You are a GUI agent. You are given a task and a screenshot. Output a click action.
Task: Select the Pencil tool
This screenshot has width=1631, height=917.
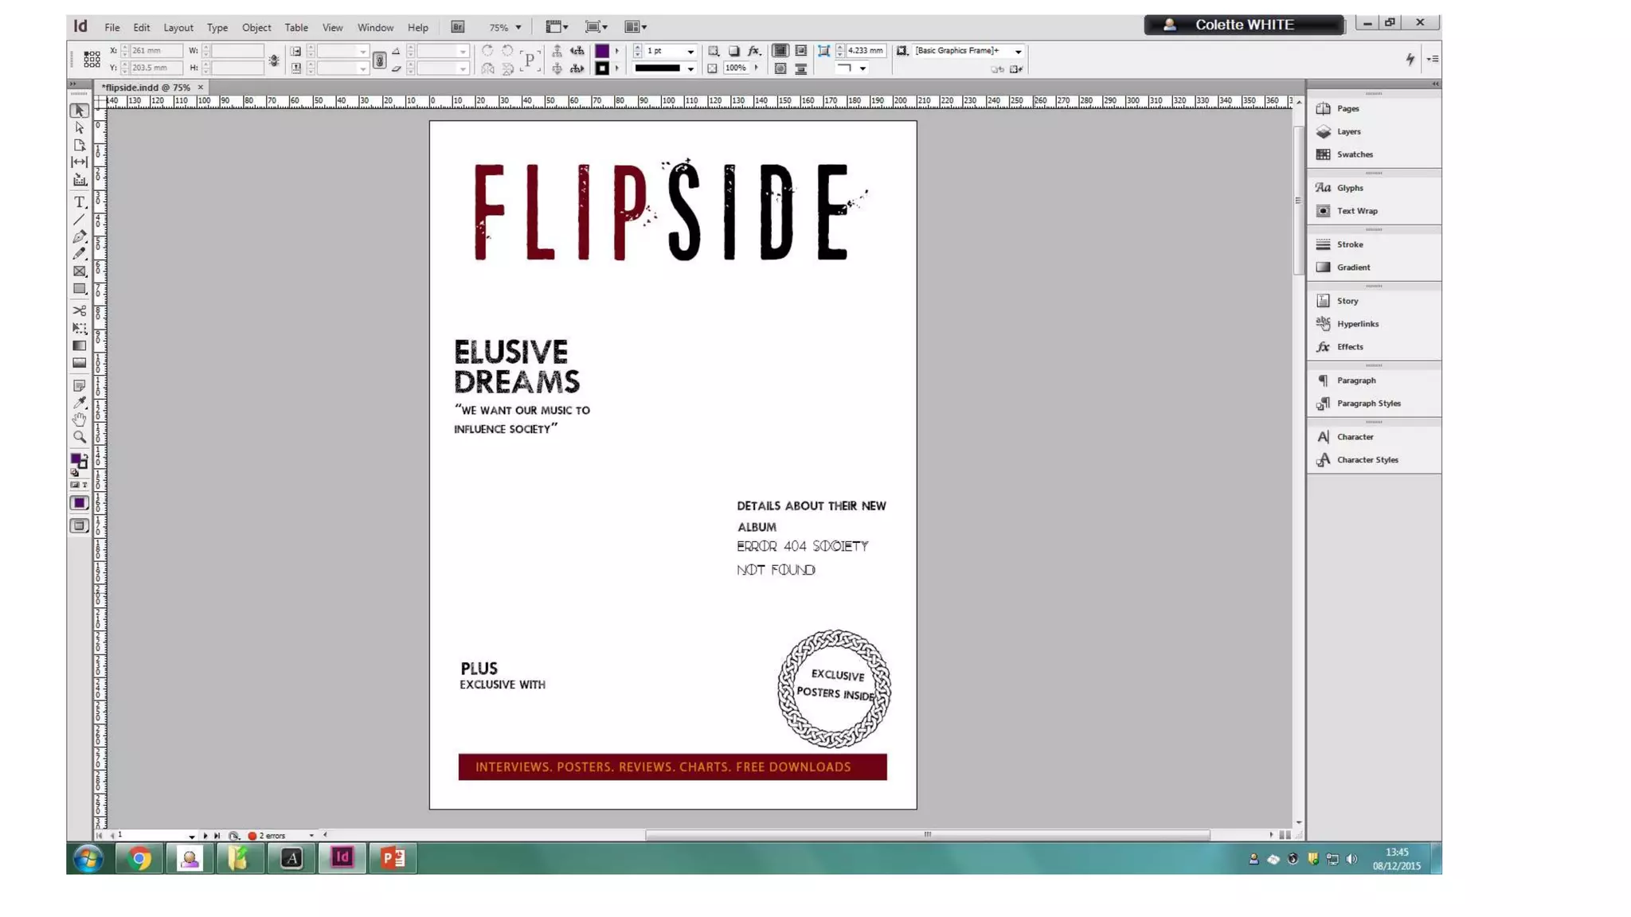pos(80,254)
